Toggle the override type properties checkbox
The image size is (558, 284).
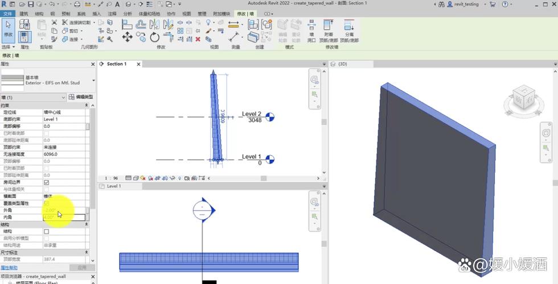tap(47, 203)
